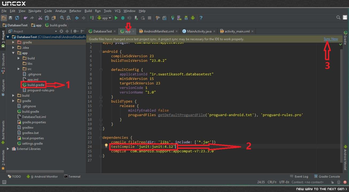
Task: Toggle the Build Variants side panel
Action: pyautogui.click(x=3, y=132)
